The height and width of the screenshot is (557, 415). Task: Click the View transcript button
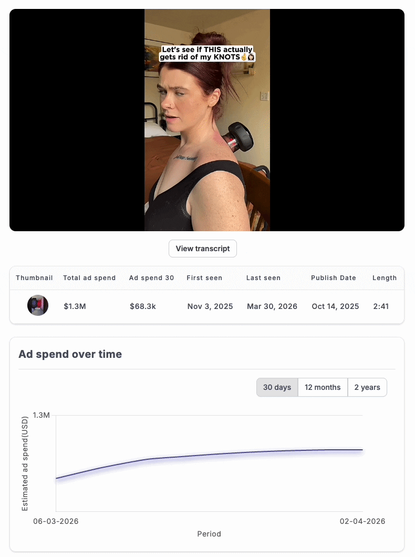(x=203, y=249)
